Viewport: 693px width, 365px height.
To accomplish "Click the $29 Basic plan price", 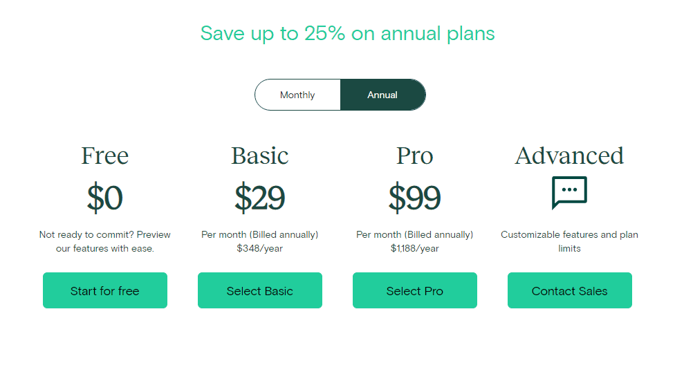I will 260,198.
